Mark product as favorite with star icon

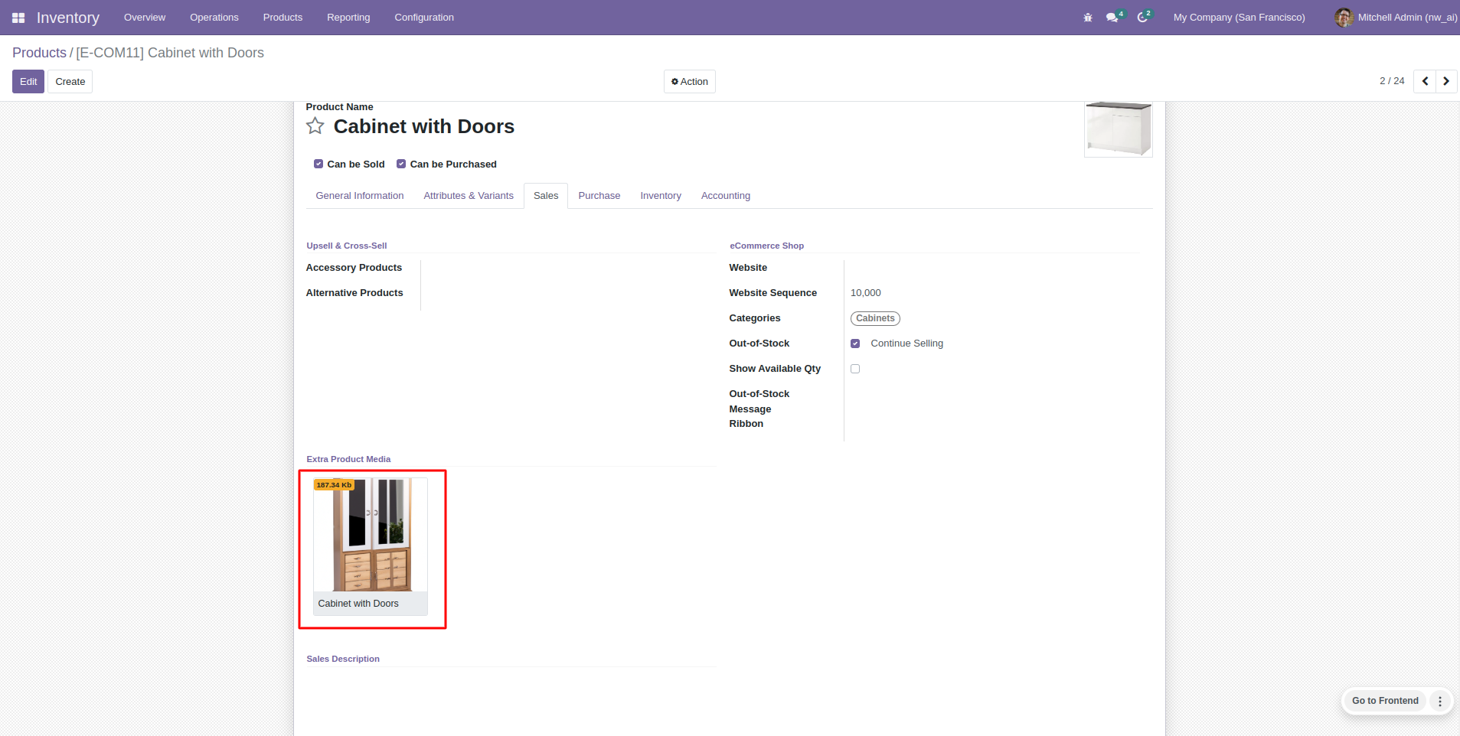(315, 126)
